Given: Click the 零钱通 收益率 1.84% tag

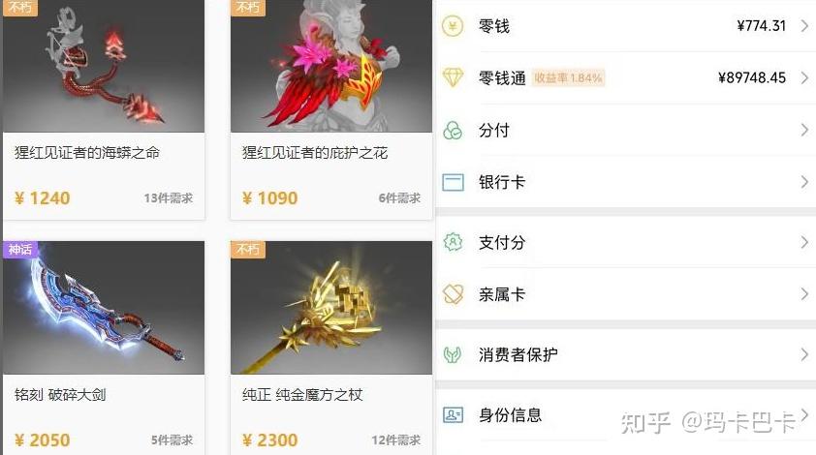Looking at the screenshot, I should pos(568,78).
